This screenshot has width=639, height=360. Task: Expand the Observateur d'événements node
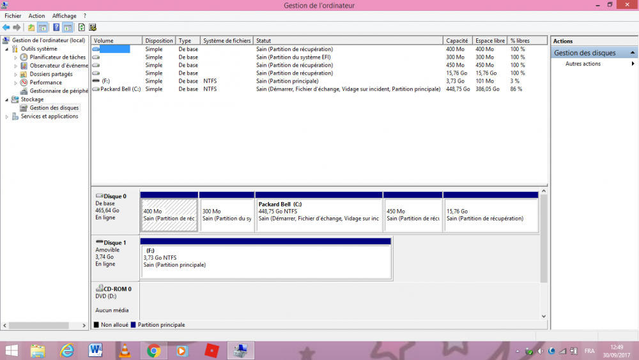click(x=15, y=66)
